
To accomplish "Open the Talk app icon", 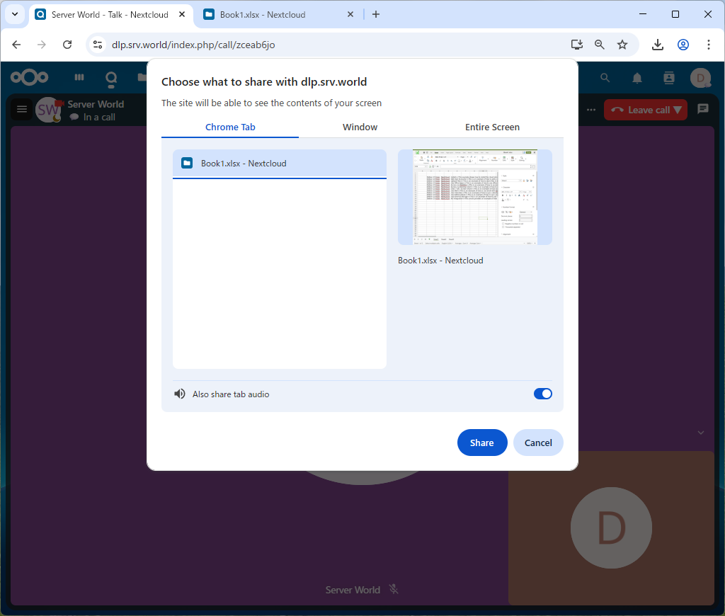I will point(111,78).
